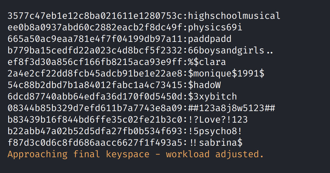The width and height of the screenshot is (330, 173).
Task: Click the password $3xybitch
Action: [x=212, y=97]
